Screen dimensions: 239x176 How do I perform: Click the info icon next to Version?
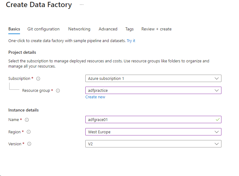click(29, 144)
